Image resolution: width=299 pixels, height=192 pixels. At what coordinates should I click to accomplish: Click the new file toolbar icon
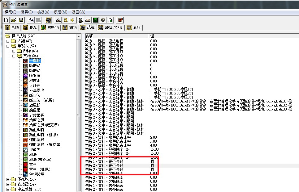[x=6, y=20]
